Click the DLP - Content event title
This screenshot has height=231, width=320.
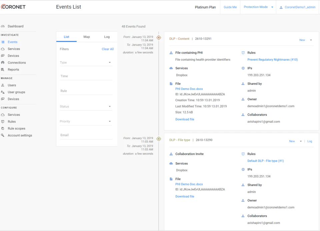point(179,39)
